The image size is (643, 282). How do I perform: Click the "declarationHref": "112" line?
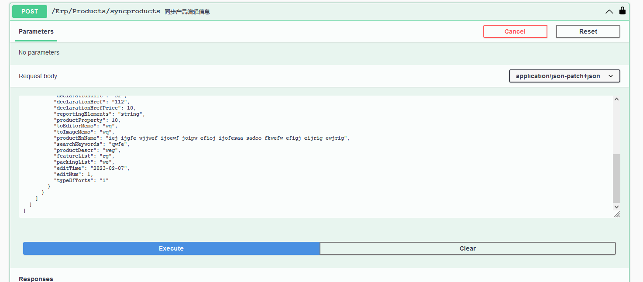pyautogui.click(x=92, y=102)
